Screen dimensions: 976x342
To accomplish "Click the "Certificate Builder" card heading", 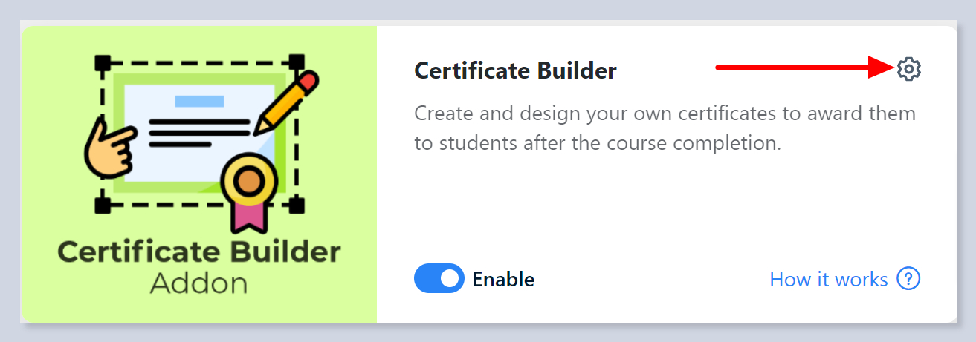I will coord(515,70).
